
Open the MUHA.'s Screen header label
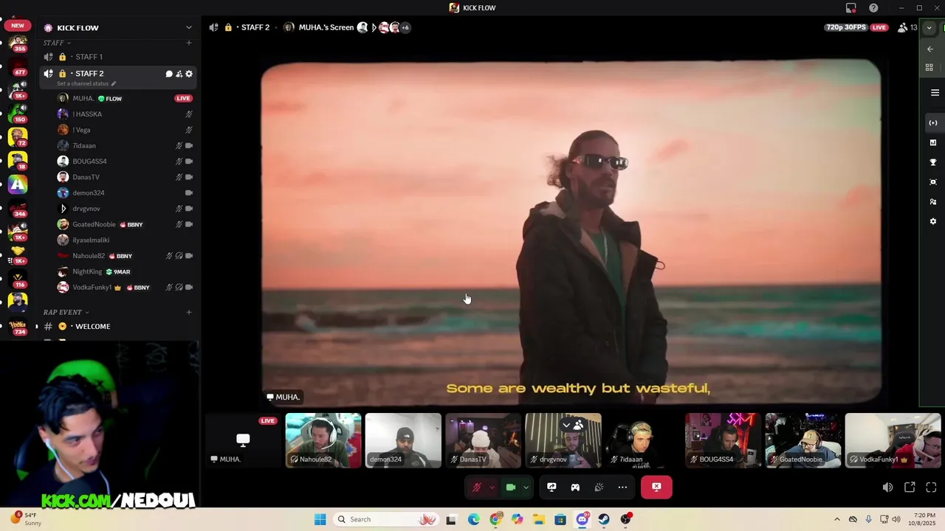[326, 27]
